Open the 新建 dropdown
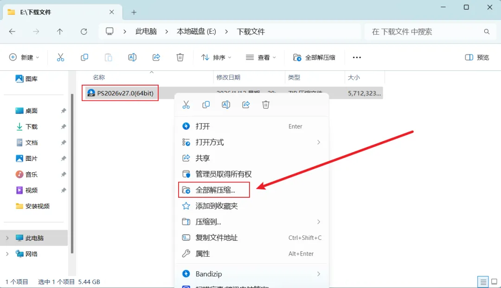Image resolution: width=501 pixels, height=288 pixels. [24, 57]
